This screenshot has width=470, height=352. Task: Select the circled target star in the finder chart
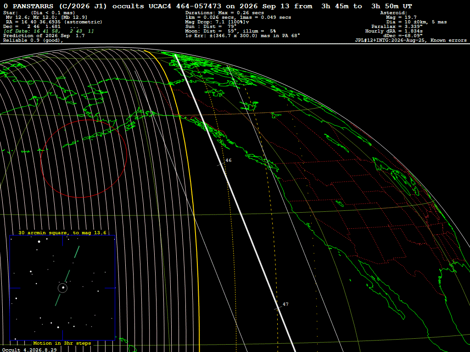pos(62,288)
